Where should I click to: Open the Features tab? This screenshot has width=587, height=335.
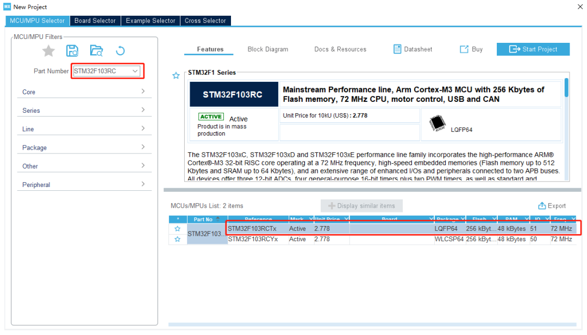(210, 49)
